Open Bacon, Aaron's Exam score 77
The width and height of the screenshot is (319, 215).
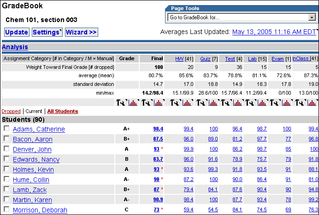[x=288, y=139]
